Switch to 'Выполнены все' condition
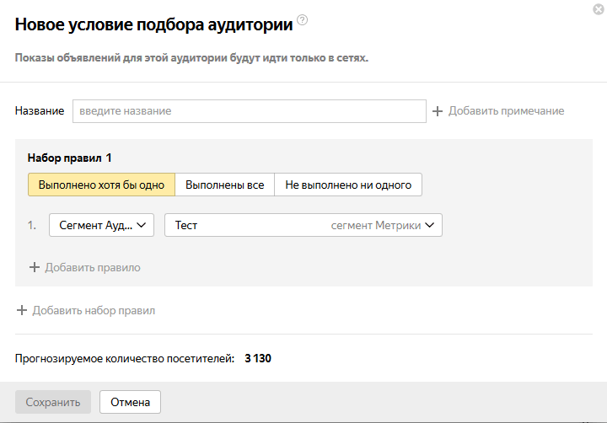This screenshot has width=607, height=423. point(224,185)
